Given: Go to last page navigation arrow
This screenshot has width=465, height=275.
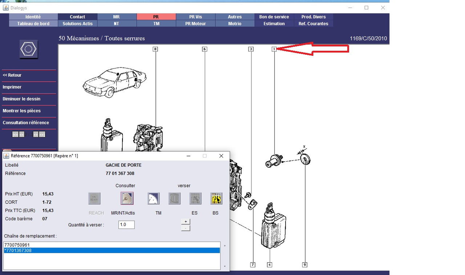Looking at the screenshot, I should point(42,134).
